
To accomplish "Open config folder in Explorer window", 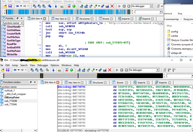I will pos(173,31).
